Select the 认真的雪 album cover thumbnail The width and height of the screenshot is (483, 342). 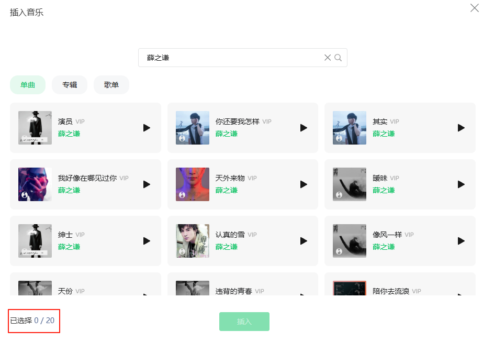point(193,241)
